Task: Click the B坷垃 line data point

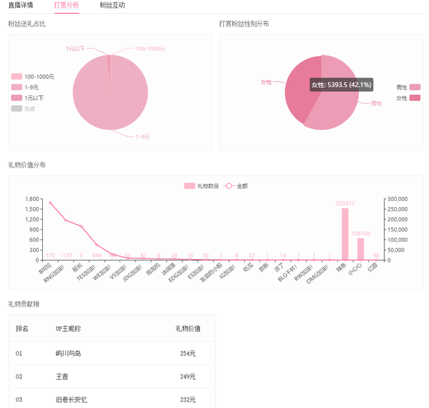Action: pyautogui.click(x=50, y=203)
